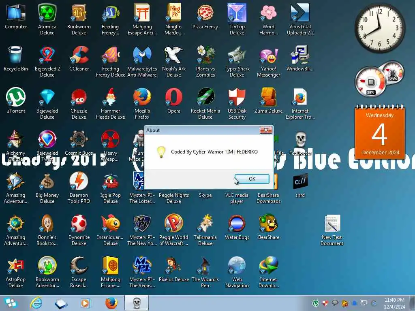Select the VirusTotal Uploader 2.2 icon

click(300, 19)
